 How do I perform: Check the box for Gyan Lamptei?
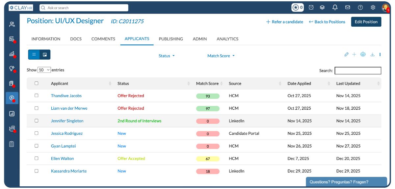pyautogui.click(x=37, y=146)
